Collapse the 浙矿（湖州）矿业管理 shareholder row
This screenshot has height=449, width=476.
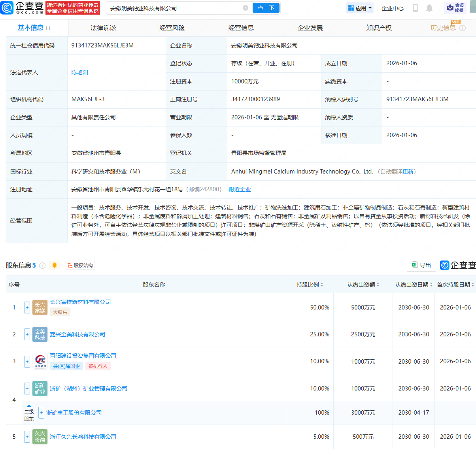pos(27,389)
